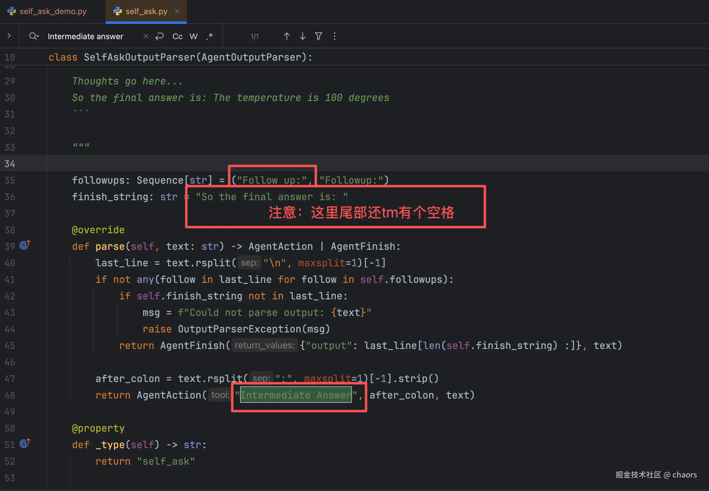The height and width of the screenshot is (491, 709).
Task: Close the self_ask.py tab
Action: (177, 11)
